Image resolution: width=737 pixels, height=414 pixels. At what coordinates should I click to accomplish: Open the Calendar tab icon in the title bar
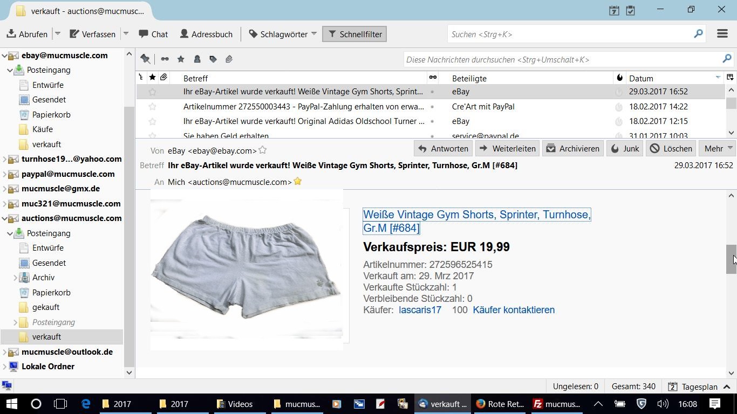tap(614, 10)
